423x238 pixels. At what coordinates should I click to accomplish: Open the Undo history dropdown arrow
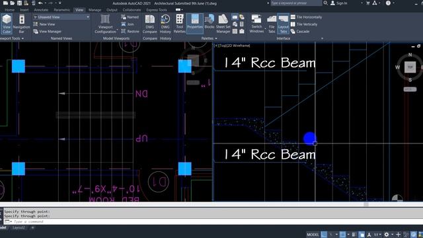[x=45, y=3]
